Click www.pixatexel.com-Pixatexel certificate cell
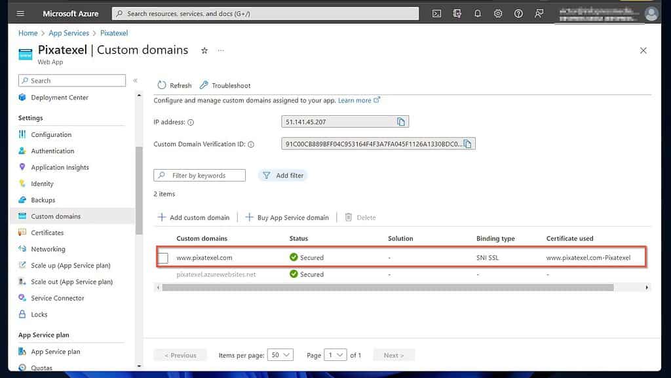Image resolution: width=671 pixels, height=378 pixels. coord(588,258)
